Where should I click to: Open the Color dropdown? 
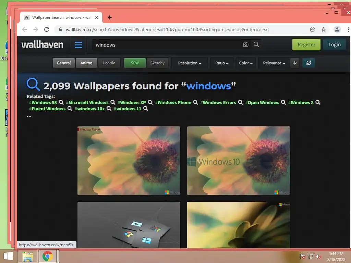point(246,63)
